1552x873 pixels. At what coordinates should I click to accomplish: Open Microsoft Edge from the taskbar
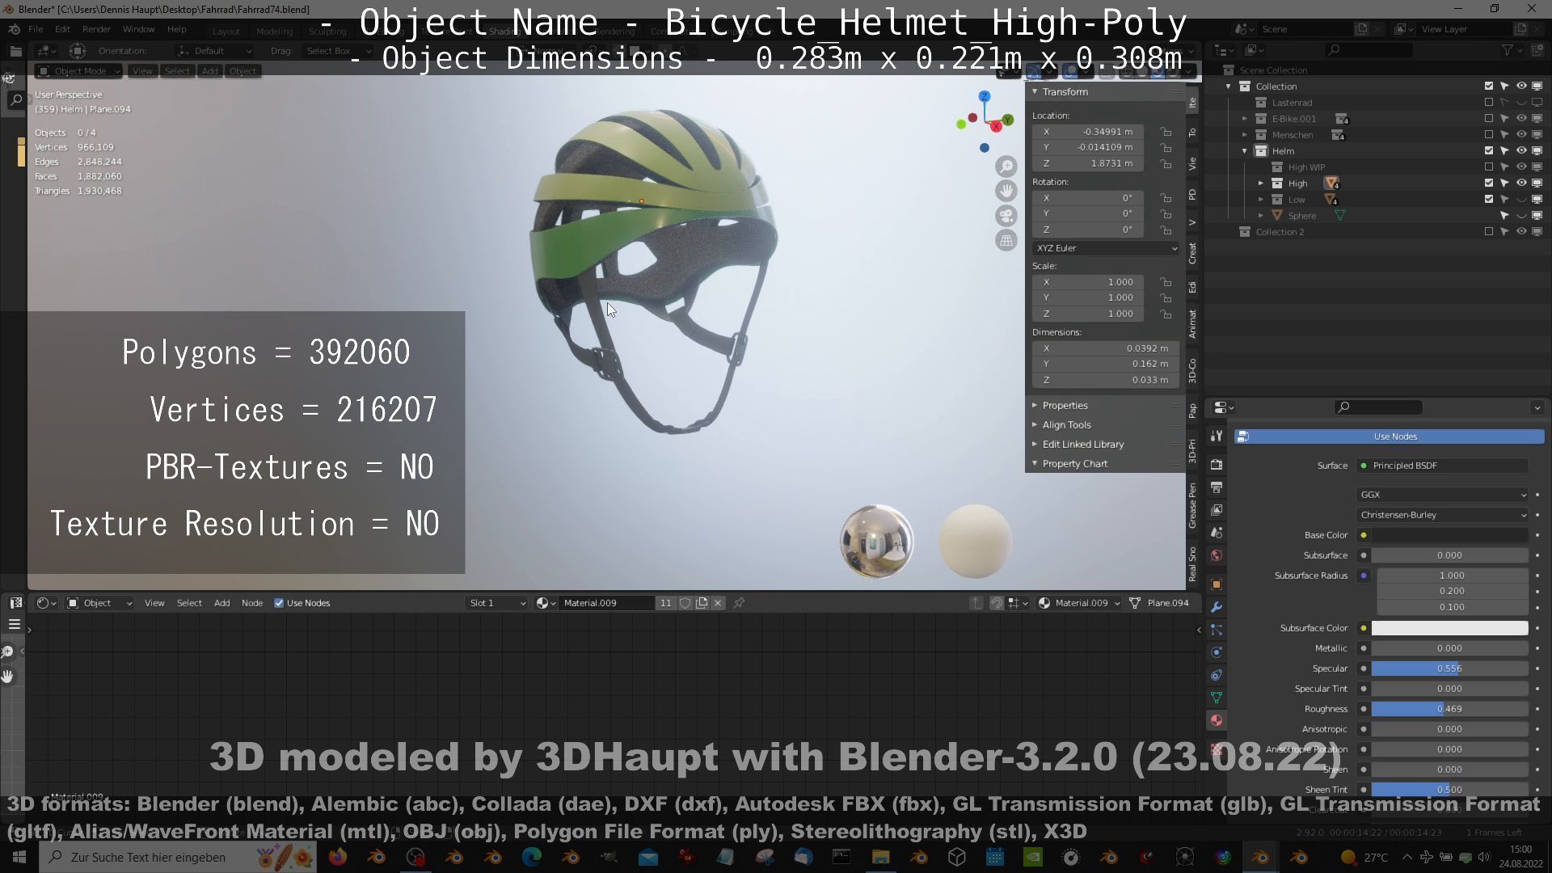[532, 857]
